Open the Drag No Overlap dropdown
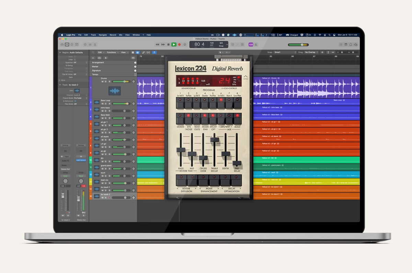412x273 pixels. coord(311,52)
